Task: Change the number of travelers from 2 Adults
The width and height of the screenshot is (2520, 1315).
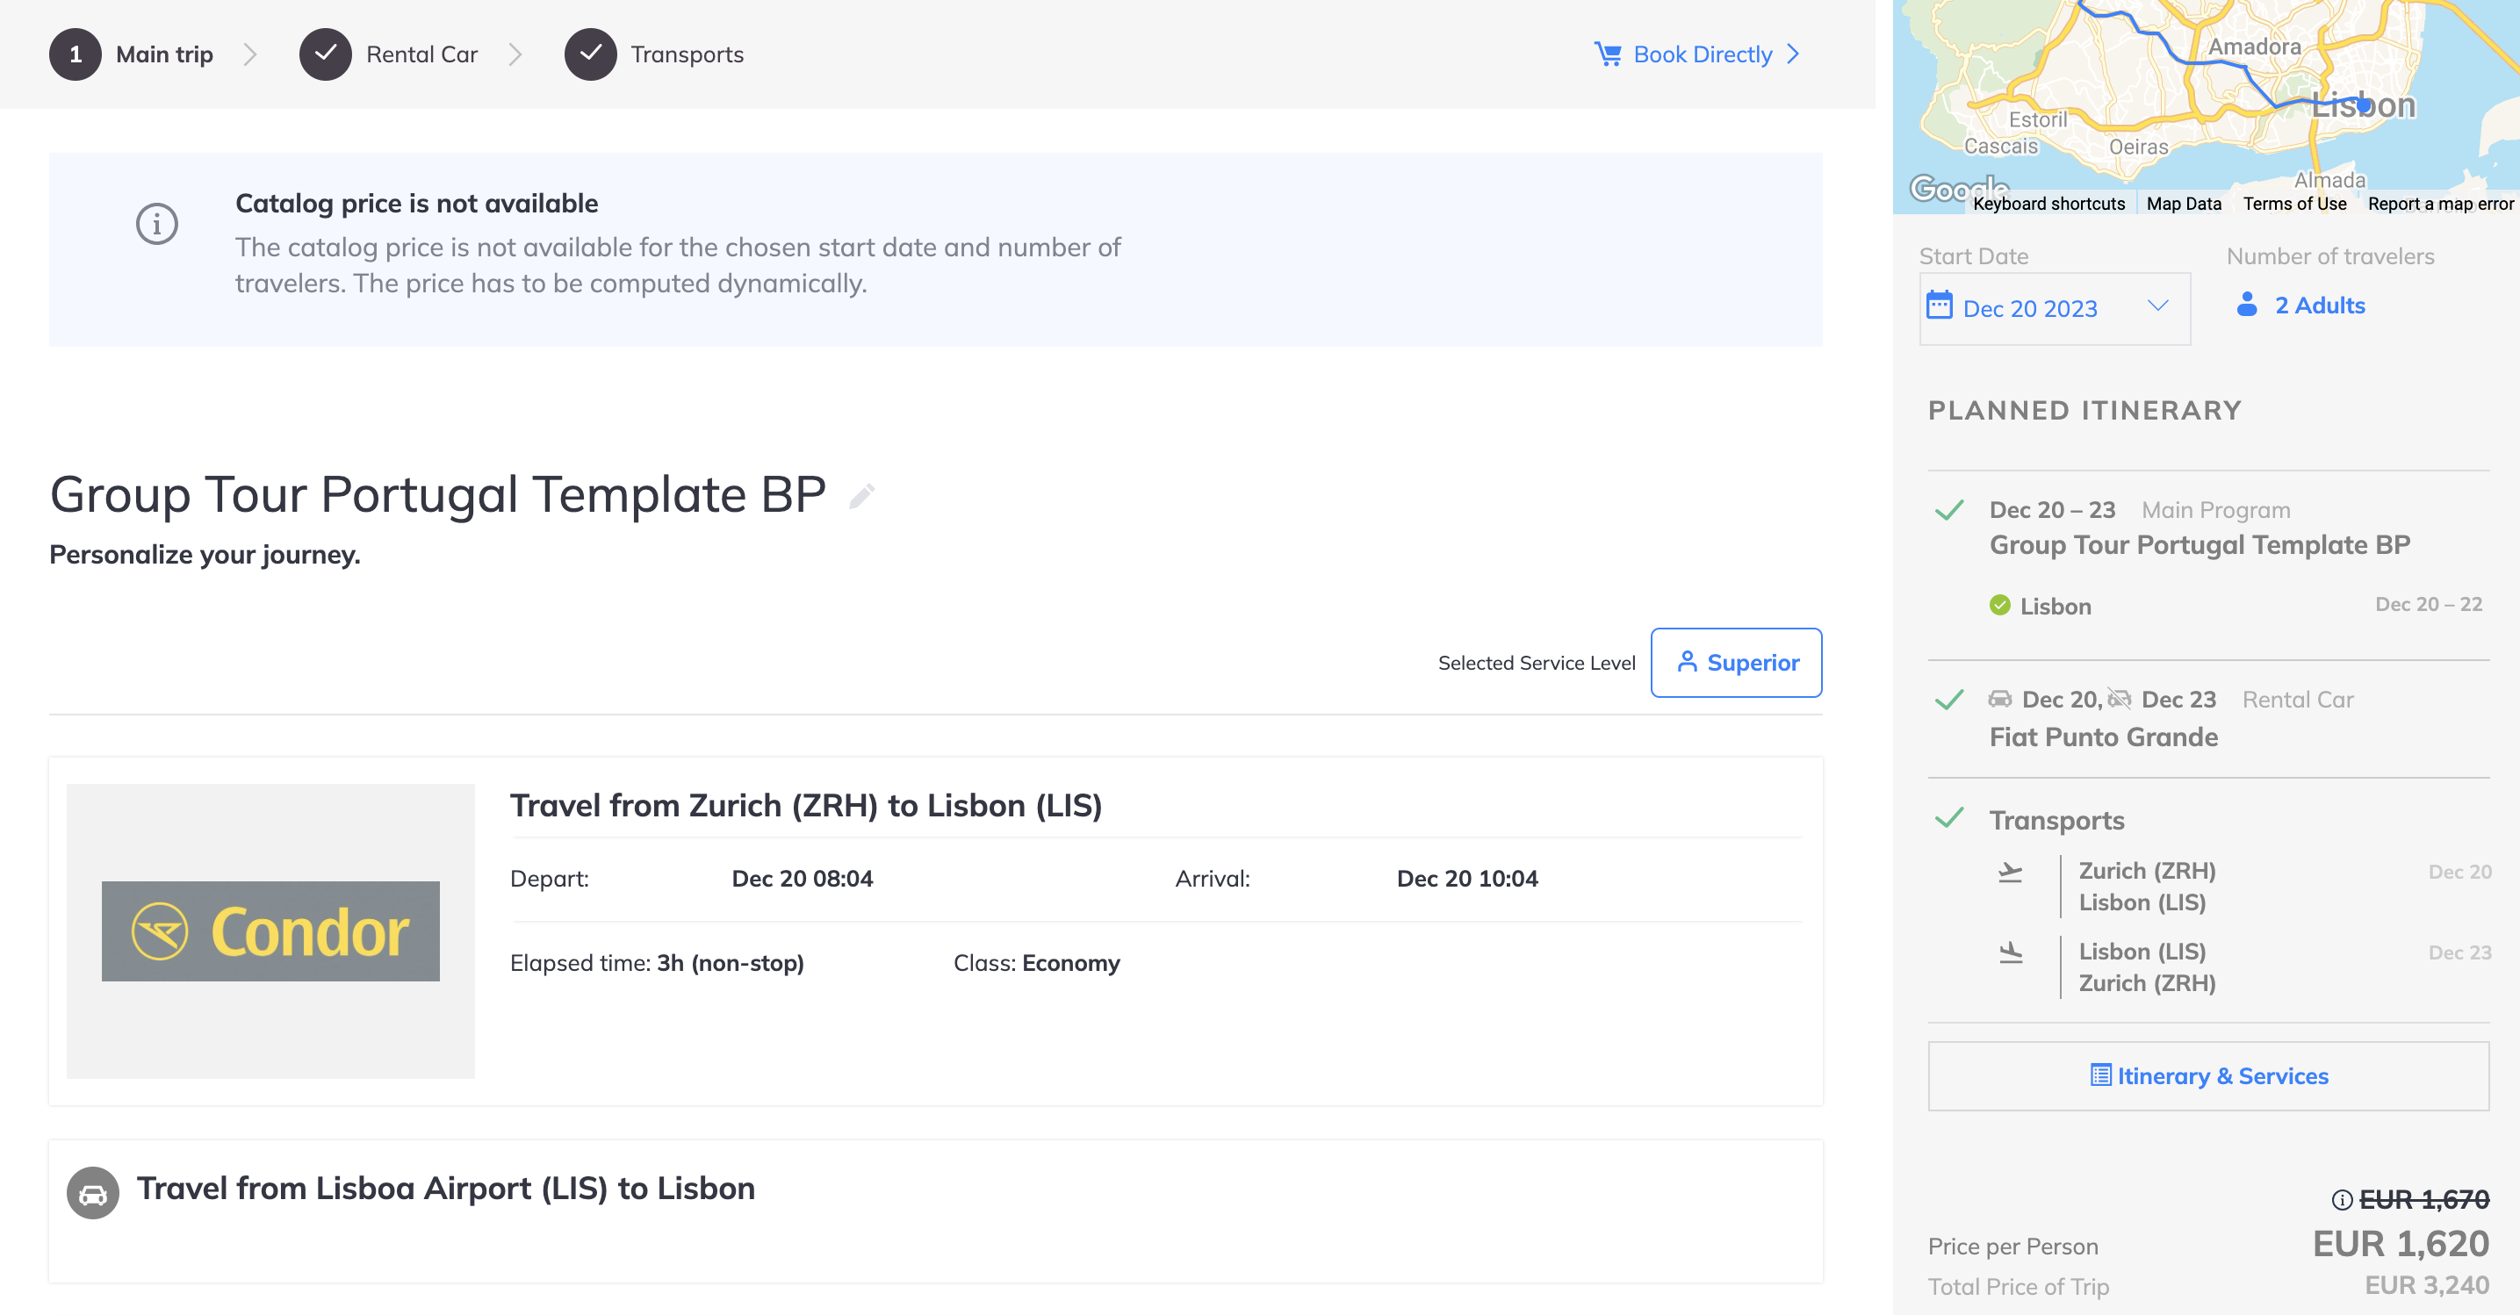Action: 2300,305
